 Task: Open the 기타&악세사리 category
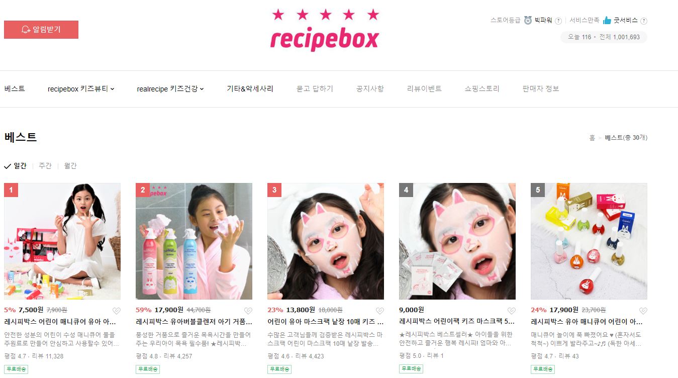point(250,89)
